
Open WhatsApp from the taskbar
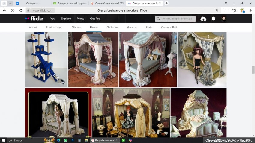(x=66, y=140)
